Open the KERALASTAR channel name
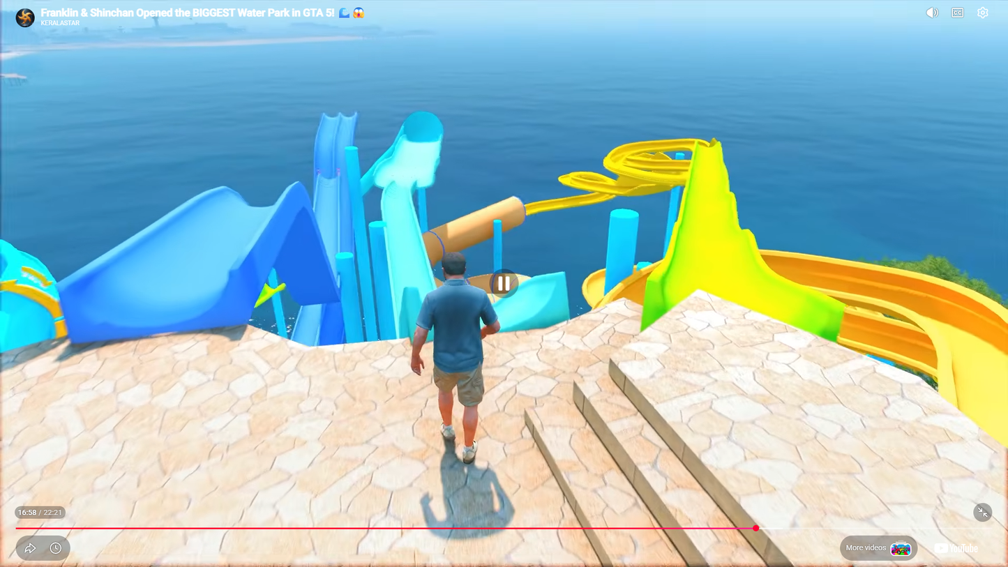Screen dimensions: 1008x567 coord(60,23)
